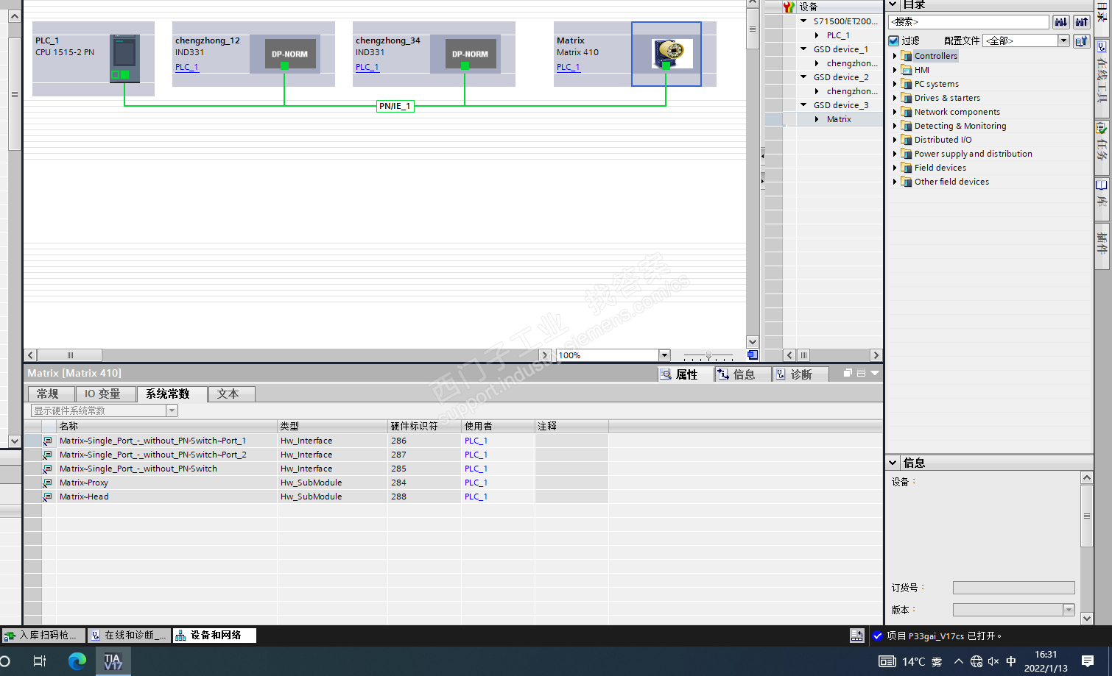
Task: Collapse the catalog section header arrow
Action: pos(893,4)
